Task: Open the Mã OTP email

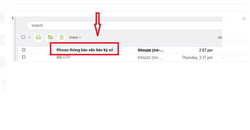Action: click(64, 57)
